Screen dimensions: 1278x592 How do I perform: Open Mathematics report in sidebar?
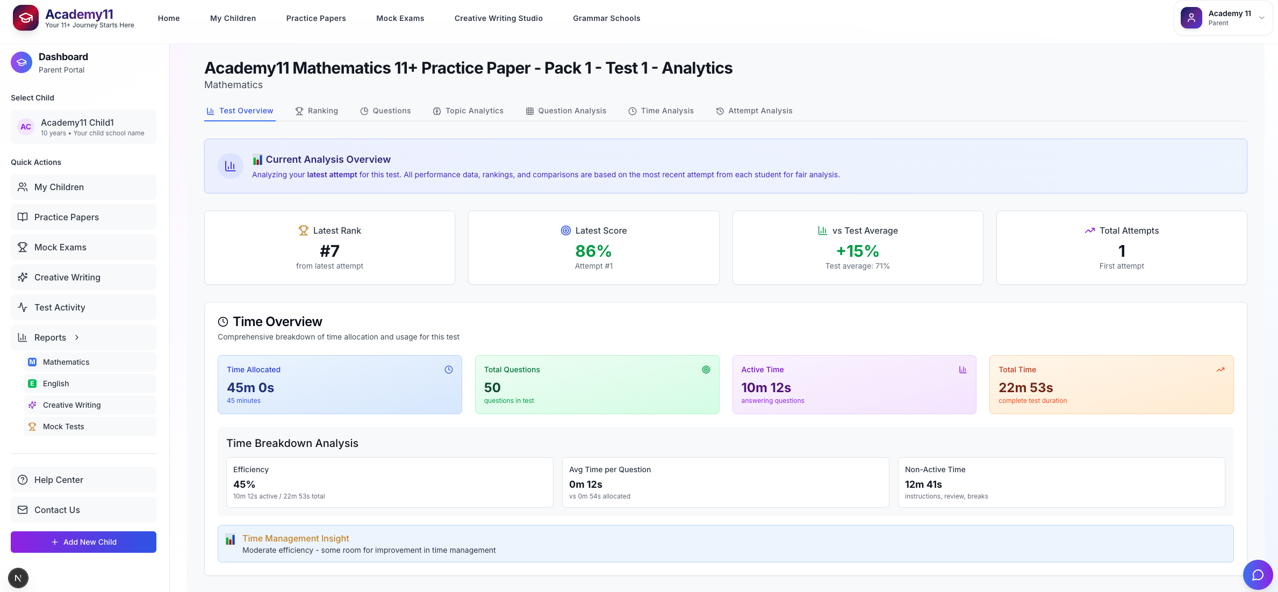pyautogui.click(x=66, y=362)
